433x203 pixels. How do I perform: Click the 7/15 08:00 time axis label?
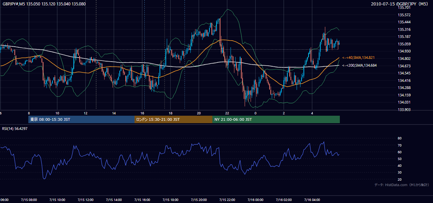pyautogui.click(x=29, y=200)
